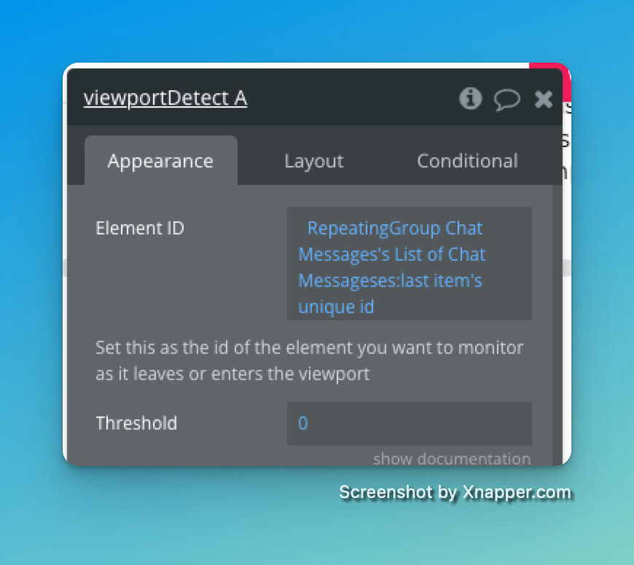
Task: Click the Element ID property label
Action: pos(140,228)
